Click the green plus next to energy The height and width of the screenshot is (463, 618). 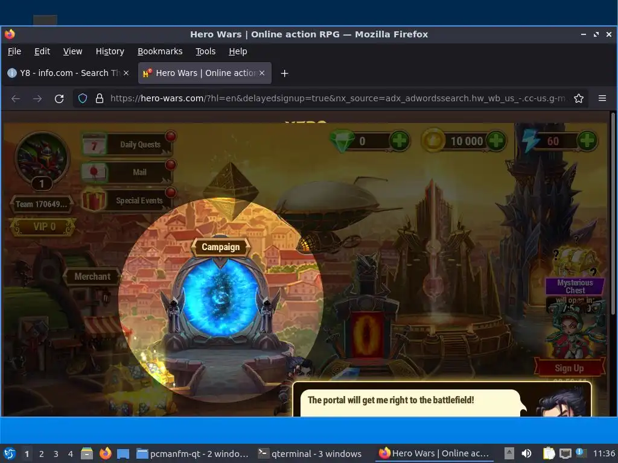tap(587, 141)
